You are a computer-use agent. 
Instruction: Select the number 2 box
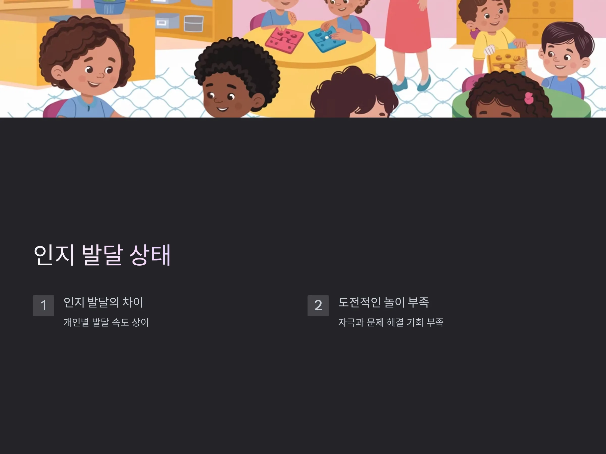click(318, 305)
